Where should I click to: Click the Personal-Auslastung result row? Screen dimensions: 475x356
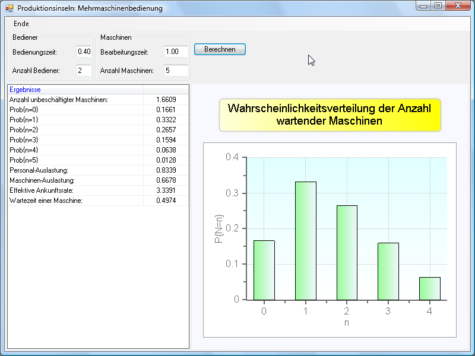pos(75,170)
